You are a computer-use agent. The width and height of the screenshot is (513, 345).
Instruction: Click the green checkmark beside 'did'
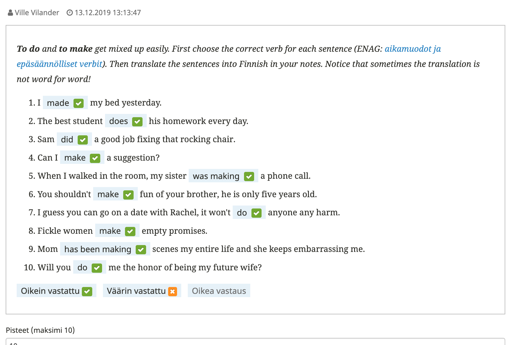pos(83,140)
